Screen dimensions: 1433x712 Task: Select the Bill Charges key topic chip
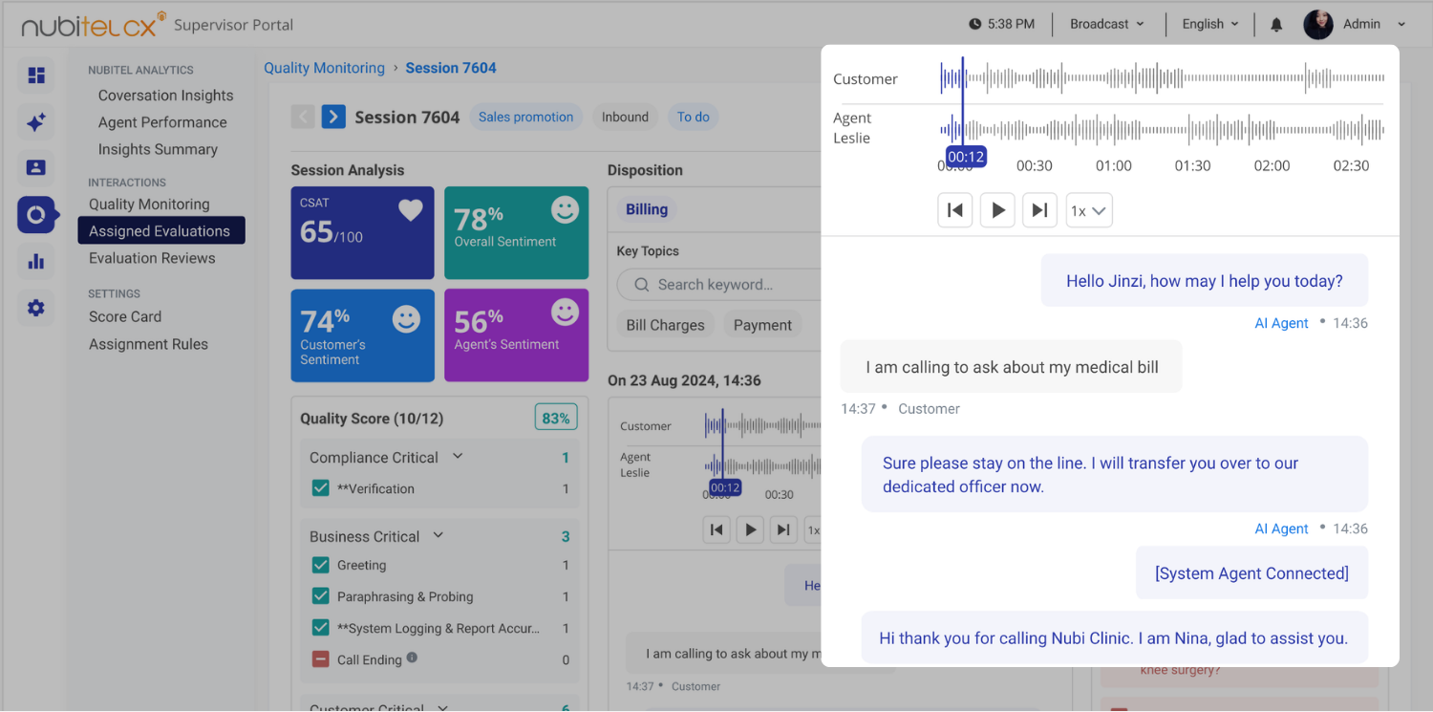pyautogui.click(x=665, y=325)
